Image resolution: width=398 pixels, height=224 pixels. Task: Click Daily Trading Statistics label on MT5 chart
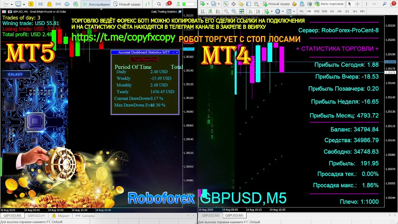164,12
